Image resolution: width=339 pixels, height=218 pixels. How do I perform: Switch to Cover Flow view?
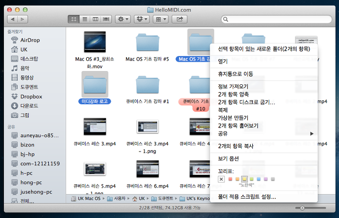pos(106,19)
